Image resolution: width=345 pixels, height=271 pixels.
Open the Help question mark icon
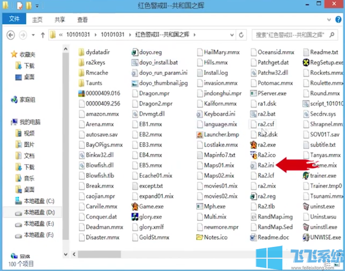(338, 20)
